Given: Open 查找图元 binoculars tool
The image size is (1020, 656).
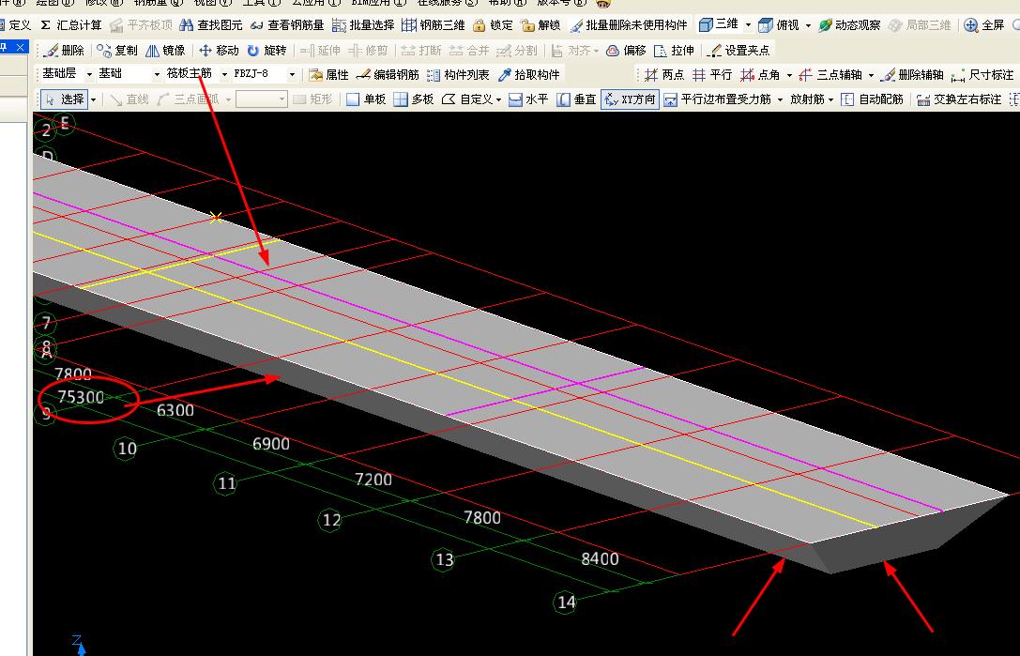Looking at the screenshot, I should (211, 25).
